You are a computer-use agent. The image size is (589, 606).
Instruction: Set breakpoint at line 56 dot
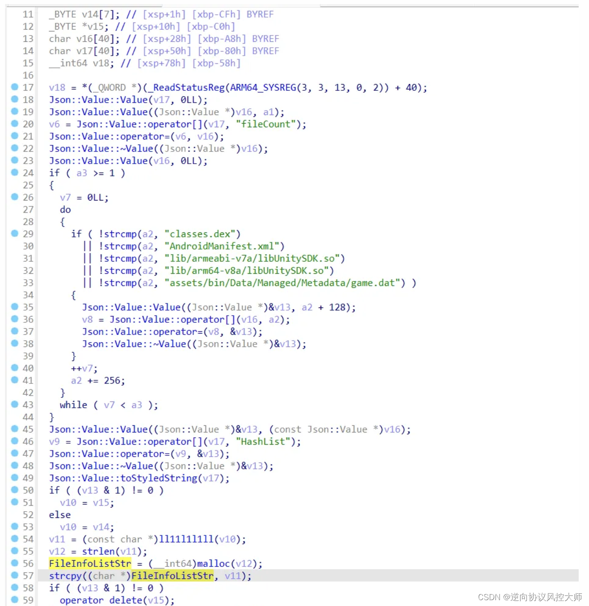[x=14, y=563]
